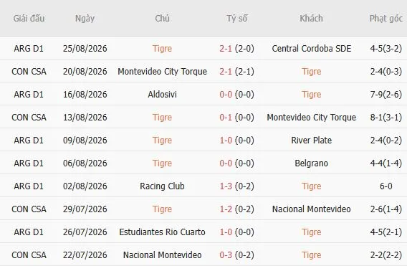Viewport: 407px width, 266px height.
Task: Select Tigre home team on 09/08/2026
Action: click(x=162, y=141)
